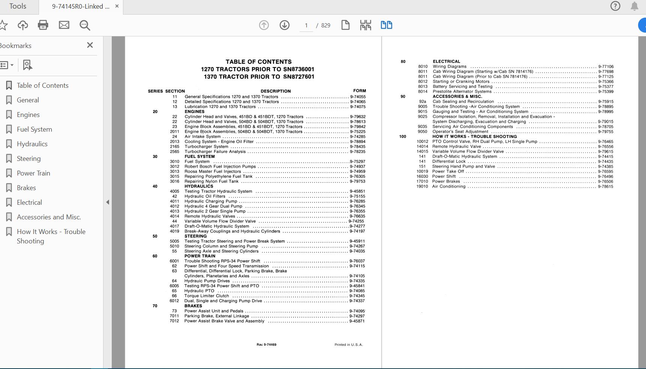Select single-page view mode

click(x=345, y=25)
